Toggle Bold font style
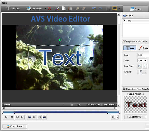Image resolution: width=149 pixels, height=131 pixels. pyautogui.click(x=139, y=66)
